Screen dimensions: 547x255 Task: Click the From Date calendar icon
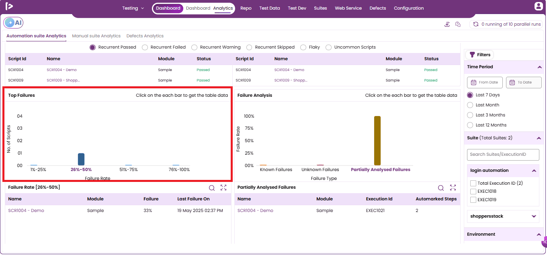pyautogui.click(x=473, y=82)
